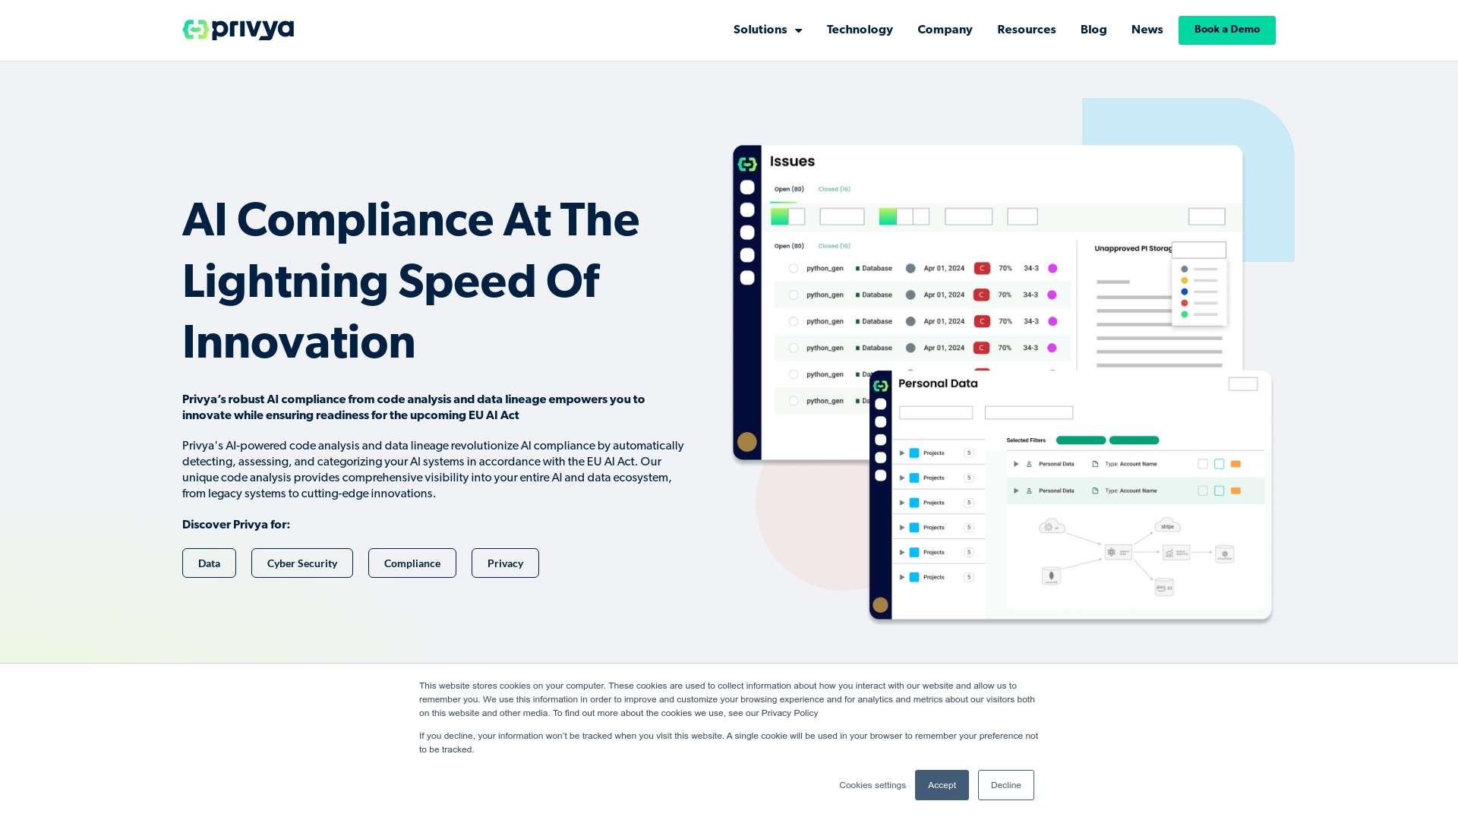Image resolution: width=1458 pixels, height=820 pixels.
Task: Decline cookie tracking
Action: pyautogui.click(x=1005, y=785)
